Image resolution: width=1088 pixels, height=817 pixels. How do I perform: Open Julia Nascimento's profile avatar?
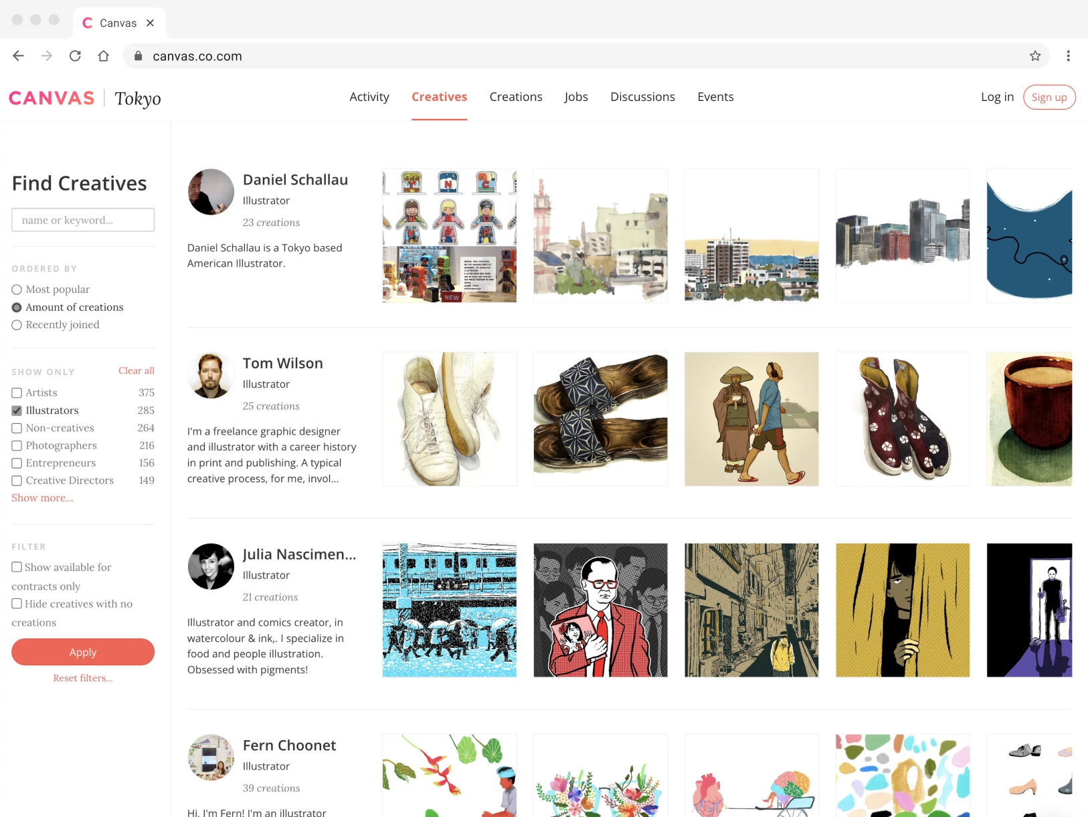pos(211,566)
